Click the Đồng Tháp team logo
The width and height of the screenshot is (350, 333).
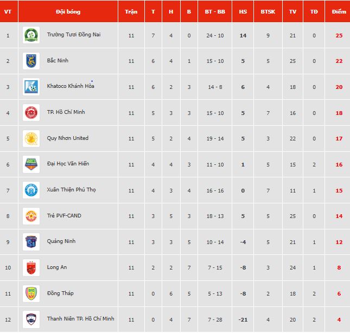click(31, 293)
